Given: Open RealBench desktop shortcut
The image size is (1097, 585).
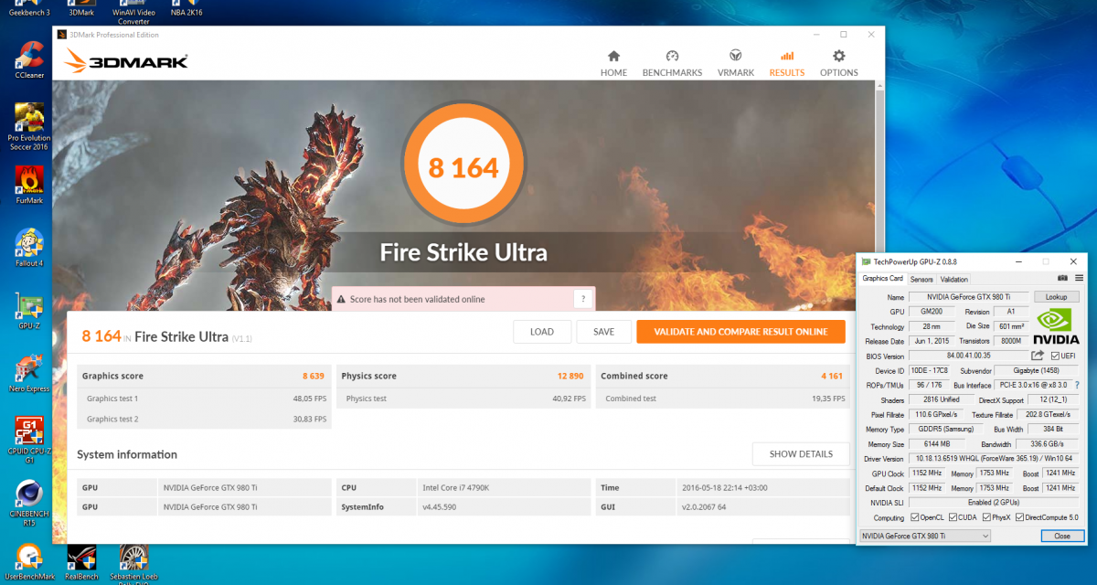Looking at the screenshot, I should pyautogui.click(x=82, y=562).
